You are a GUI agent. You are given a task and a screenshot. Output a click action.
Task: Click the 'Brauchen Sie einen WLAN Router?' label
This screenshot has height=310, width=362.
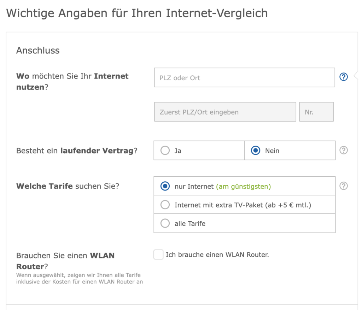65,261
